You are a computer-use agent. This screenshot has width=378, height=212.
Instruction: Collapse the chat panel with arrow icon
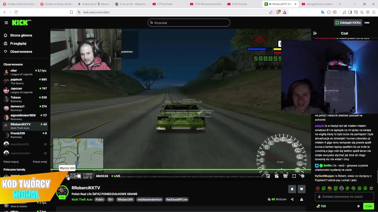(x=315, y=33)
